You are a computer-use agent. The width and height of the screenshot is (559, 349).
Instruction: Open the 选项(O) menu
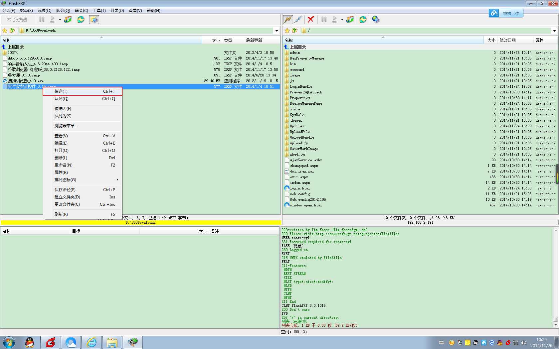[x=44, y=11]
